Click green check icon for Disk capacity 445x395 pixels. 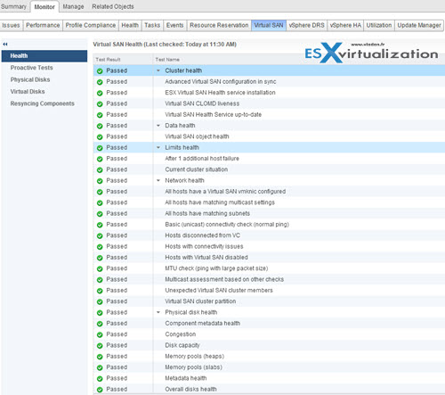[100, 346]
